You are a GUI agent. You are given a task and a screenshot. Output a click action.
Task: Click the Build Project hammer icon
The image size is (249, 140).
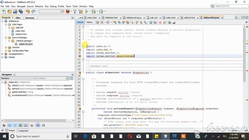coord(75,11)
